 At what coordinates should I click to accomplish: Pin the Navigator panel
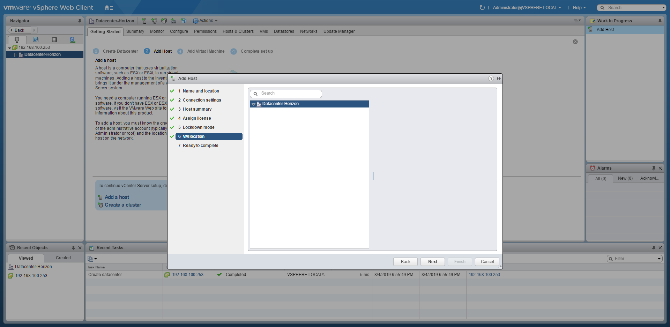(x=80, y=21)
